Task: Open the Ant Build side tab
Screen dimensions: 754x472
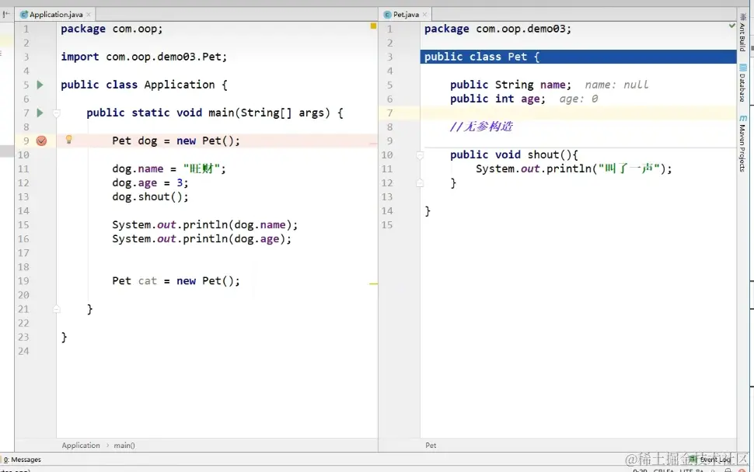Action: point(742,33)
